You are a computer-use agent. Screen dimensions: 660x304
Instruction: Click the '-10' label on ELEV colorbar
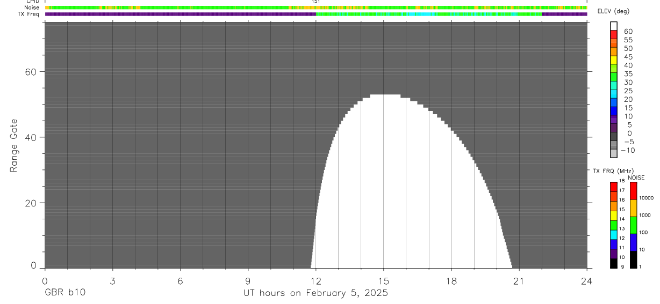point(627,150)
